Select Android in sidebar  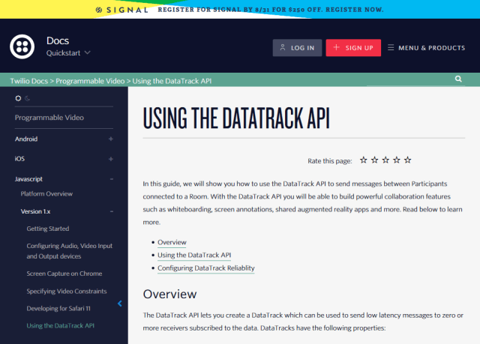(26, 139)
